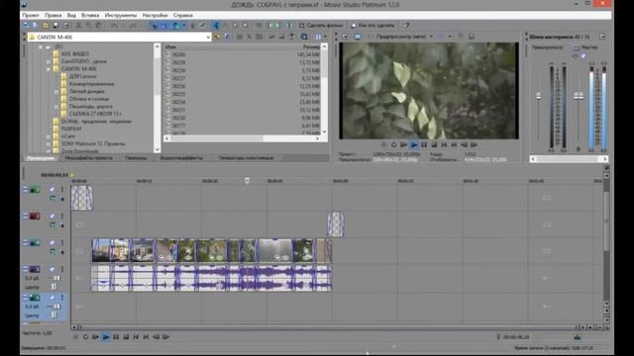The height and width of the screenshot is (356, 634).
Task: Select file 00260 in the list
Action: [x=178, y=54]
